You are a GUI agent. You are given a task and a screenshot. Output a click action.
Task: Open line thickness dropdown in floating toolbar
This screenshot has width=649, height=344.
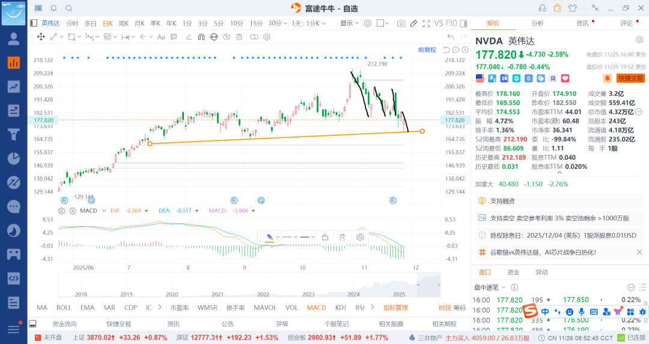click(313, 237)
